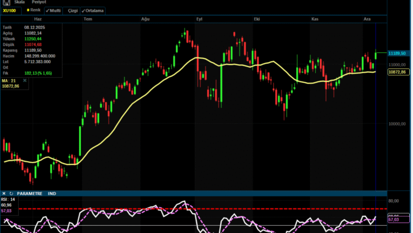Image resolution: width=413 pixels, height=233 pixels.
Task: Enable the Çizgi line chart option
Action: click(72, 10)
